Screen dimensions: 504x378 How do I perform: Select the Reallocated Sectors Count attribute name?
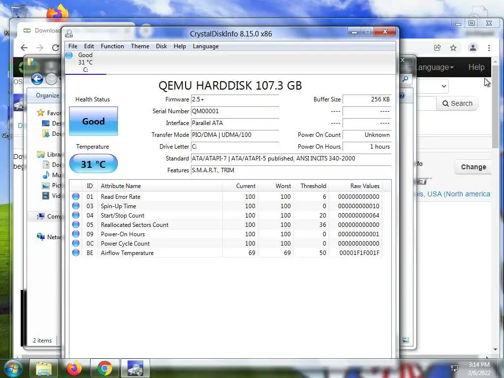tap(135, 224)
